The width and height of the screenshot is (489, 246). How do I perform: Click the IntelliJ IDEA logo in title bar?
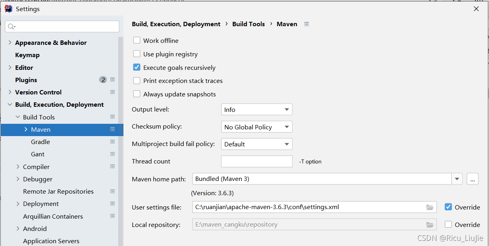pyautogui.click(x=8, y=9)
